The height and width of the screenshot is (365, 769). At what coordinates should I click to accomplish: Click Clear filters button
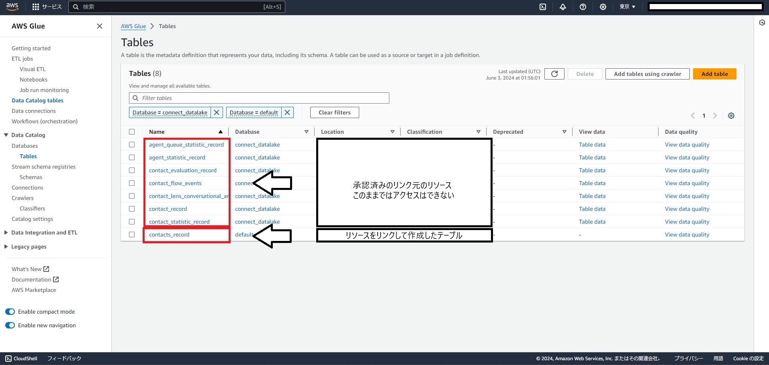coord(335,112)
